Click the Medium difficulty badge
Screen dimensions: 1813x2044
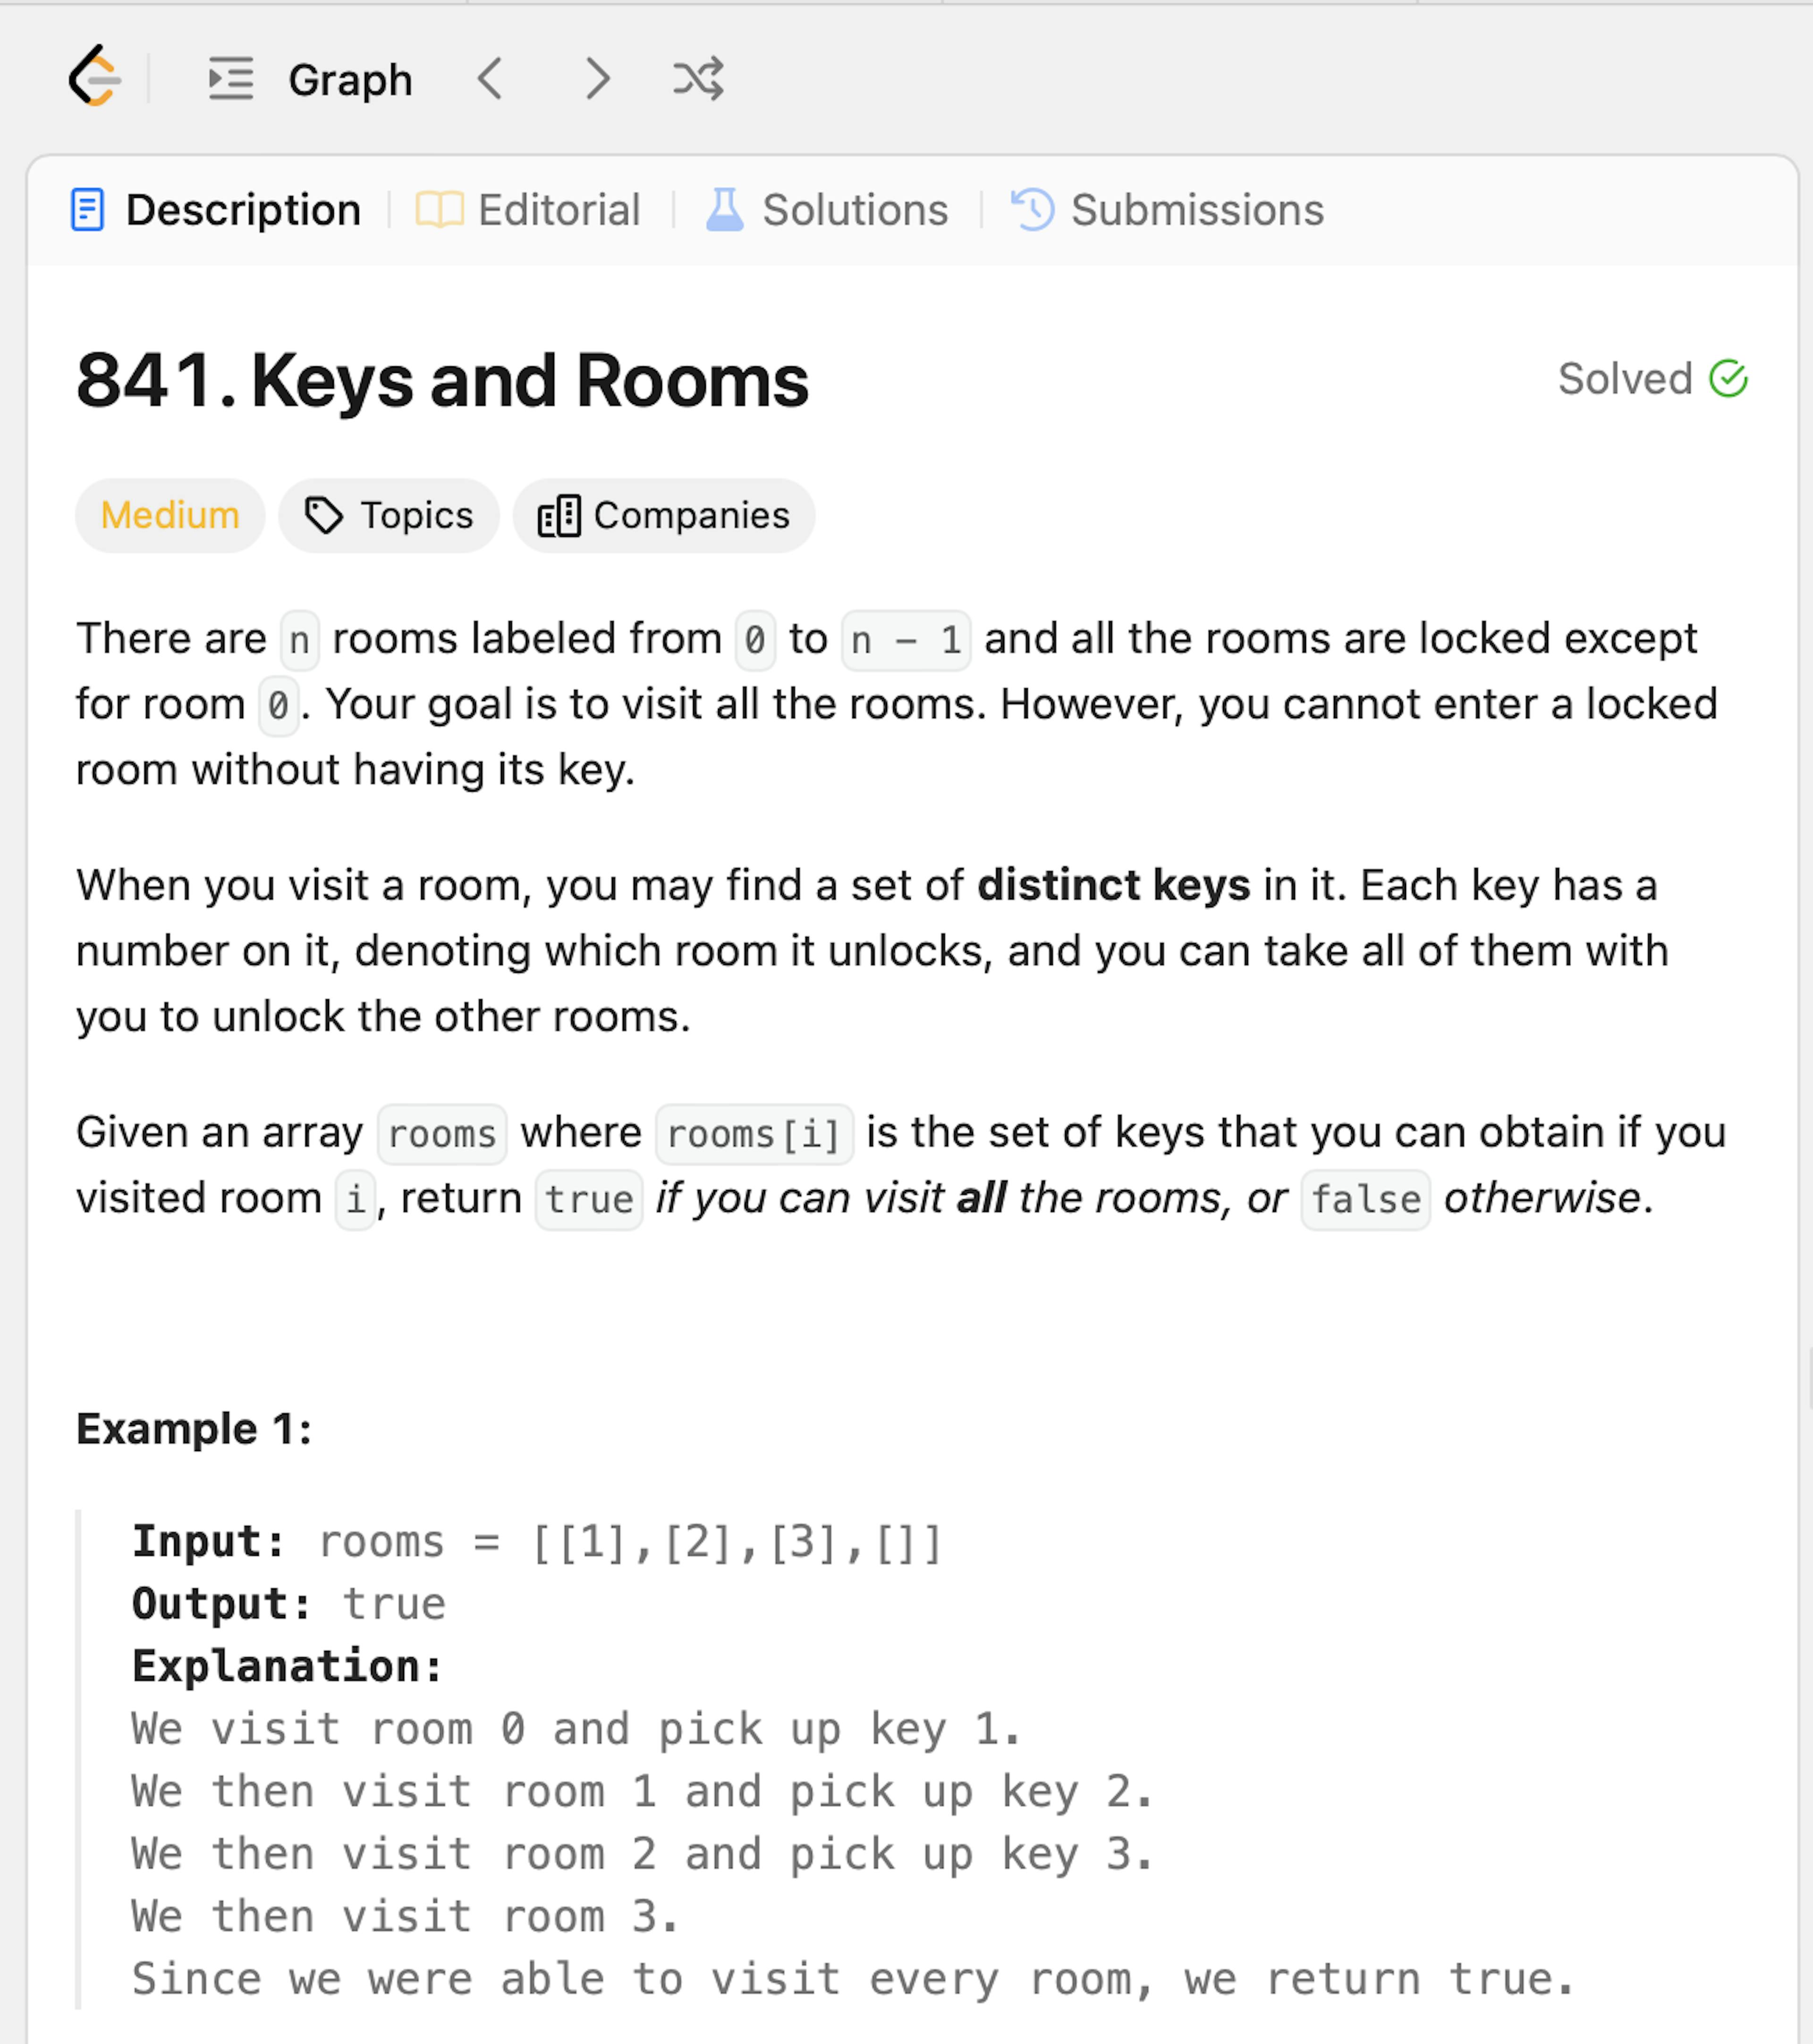pos(170,516)
